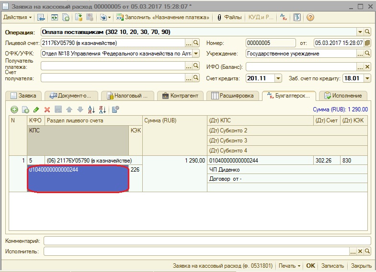Image resolution: width=376 pixels, height=272 pixels.
Task: Open the Файлы attachments button
Action: [x=229, y=17]
